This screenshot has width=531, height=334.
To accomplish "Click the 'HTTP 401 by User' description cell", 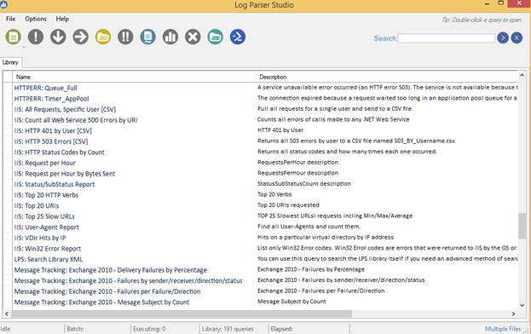I will point(280,130).
